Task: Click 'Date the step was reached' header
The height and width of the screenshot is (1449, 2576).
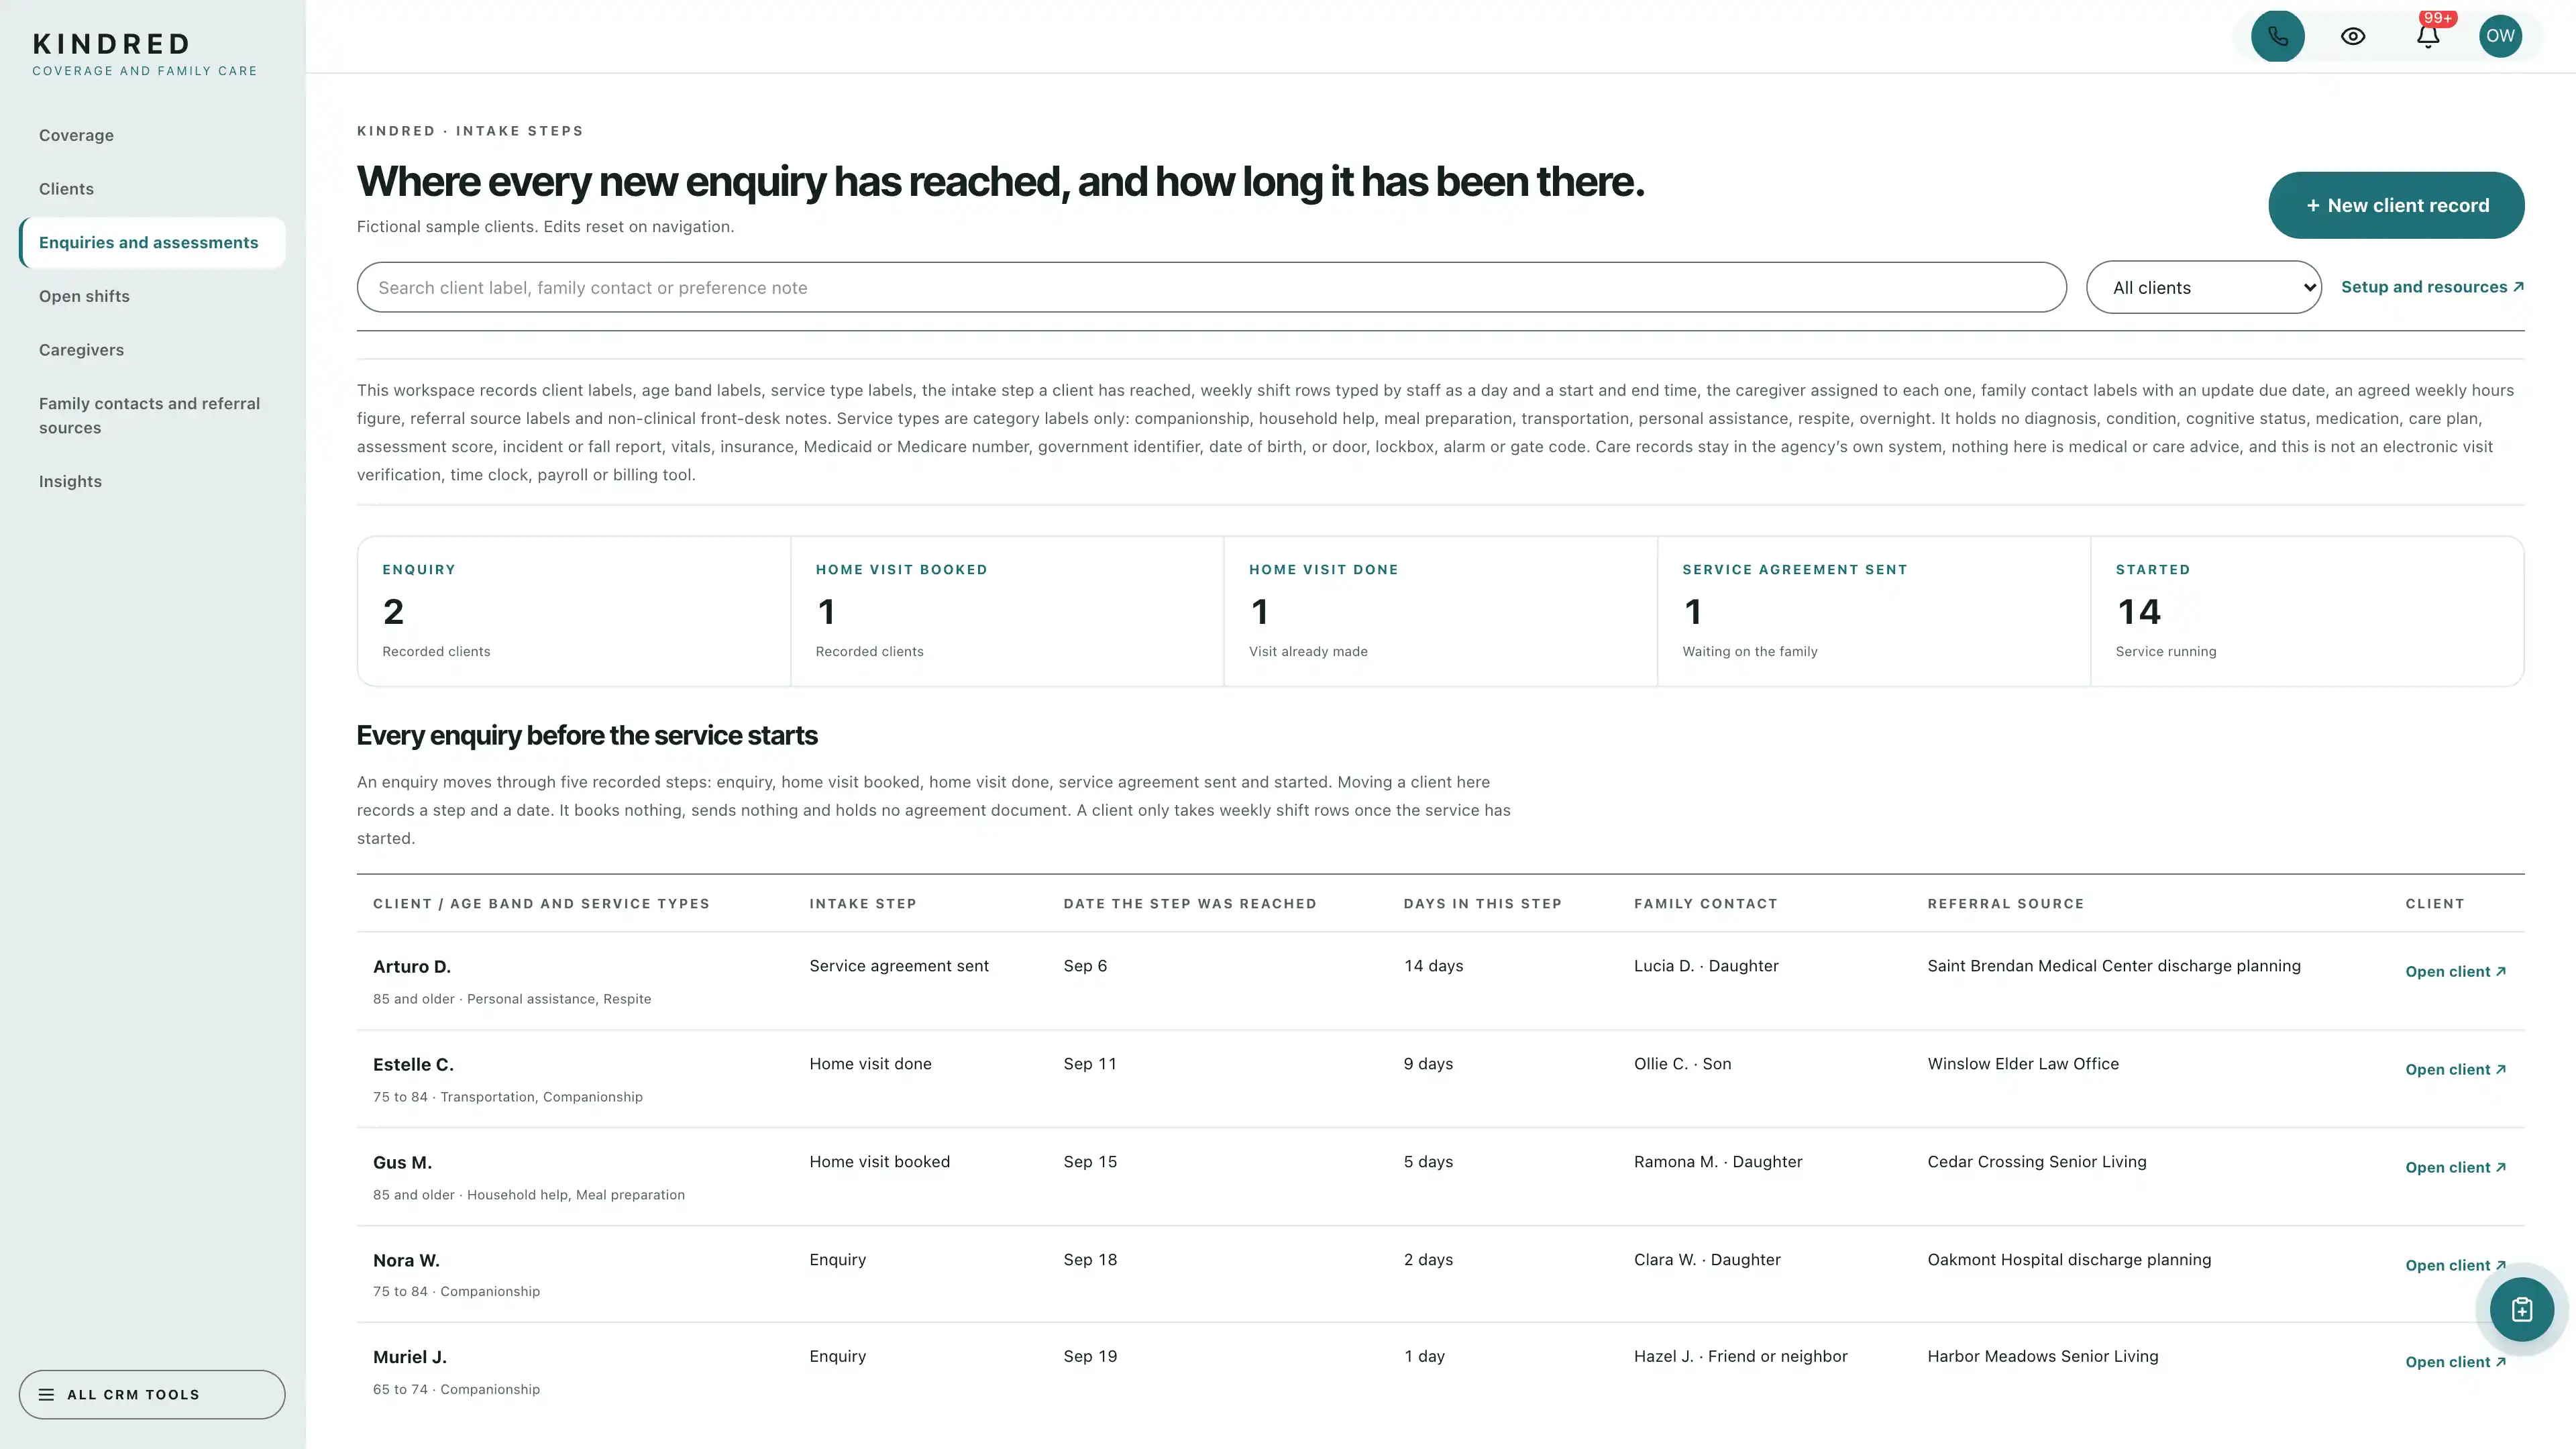Action: point(1189,904)
